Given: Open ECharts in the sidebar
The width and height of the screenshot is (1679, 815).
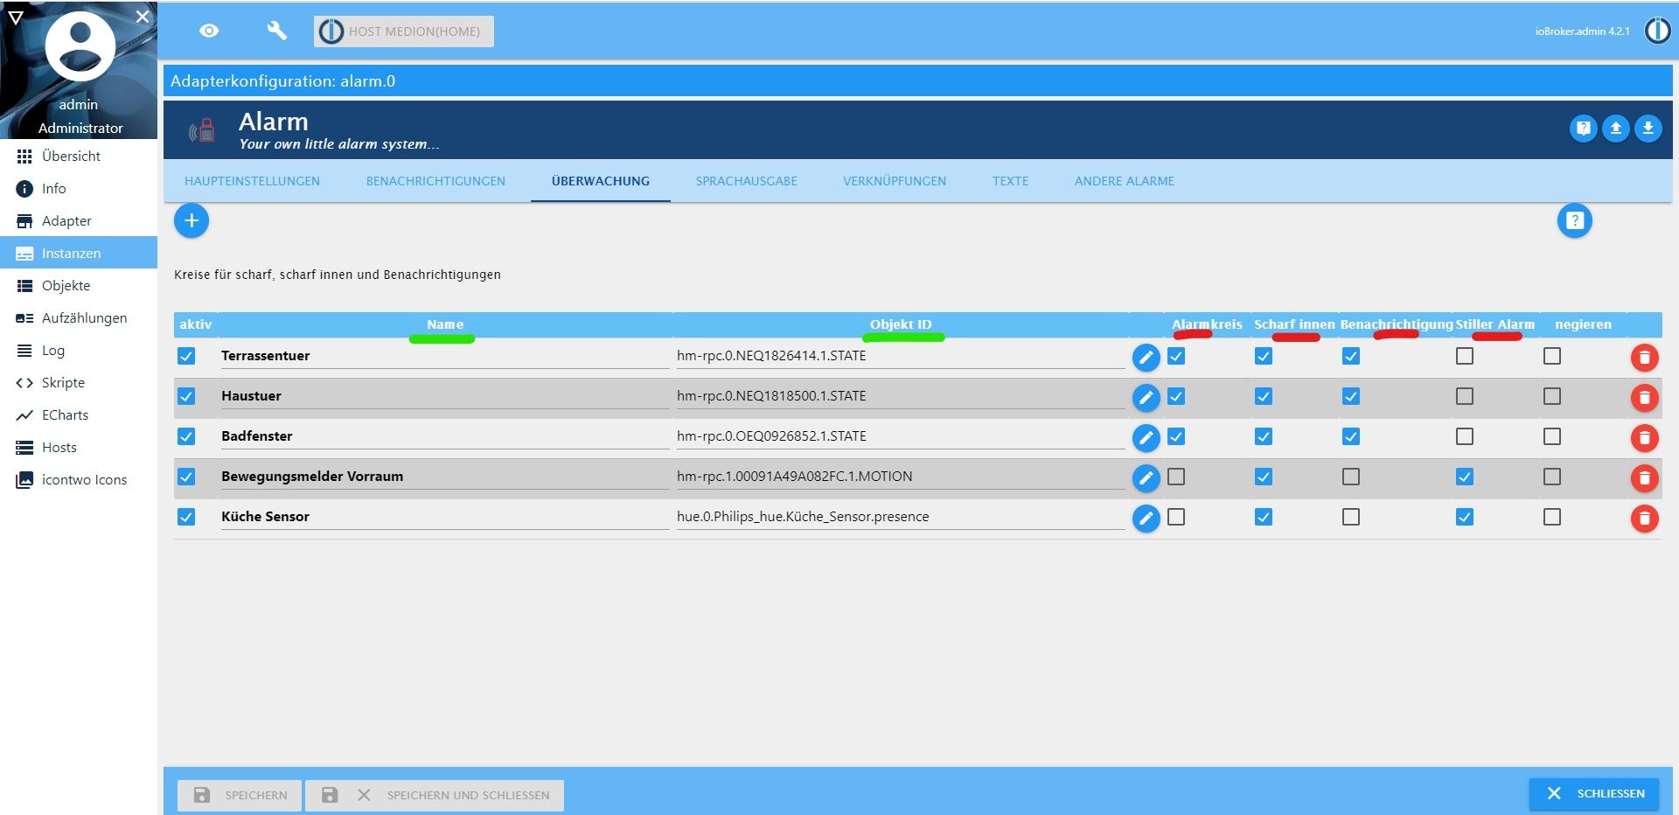Looking at the screenshot, I should [x=79, y=414].
